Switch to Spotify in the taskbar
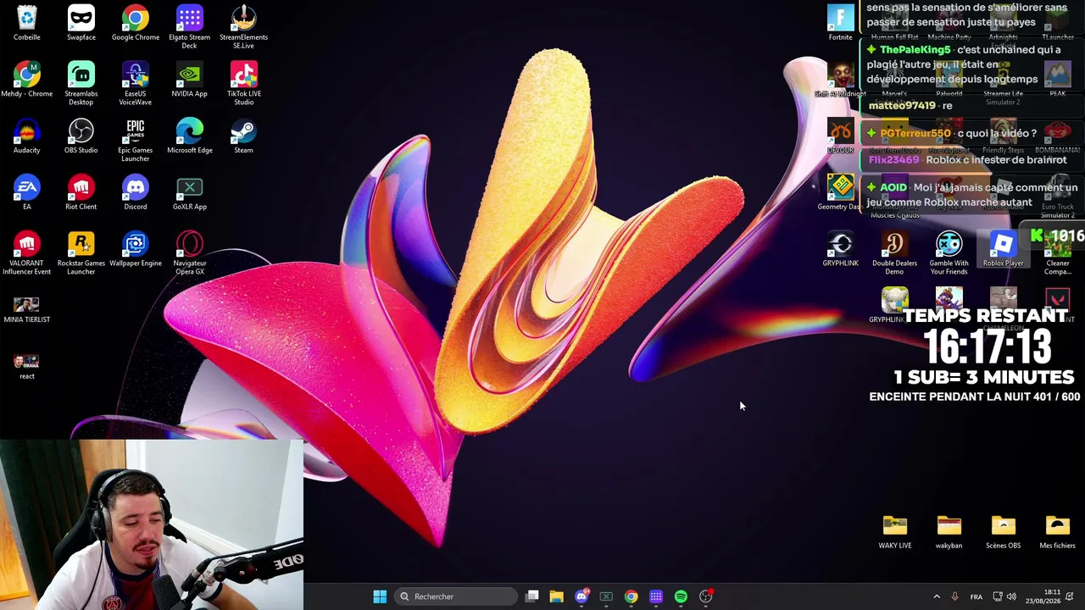1085x610 pixels. (x=681, y=596)
